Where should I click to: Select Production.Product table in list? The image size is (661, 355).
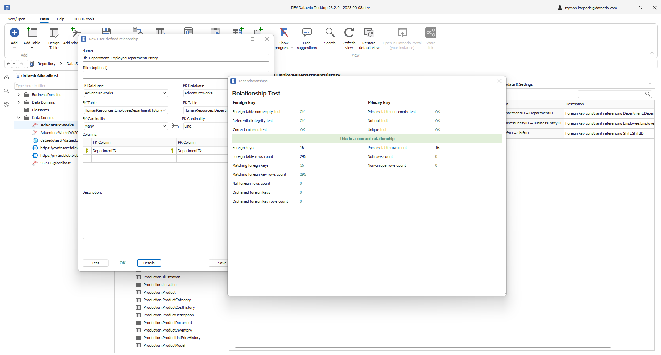tap(159, 292)
